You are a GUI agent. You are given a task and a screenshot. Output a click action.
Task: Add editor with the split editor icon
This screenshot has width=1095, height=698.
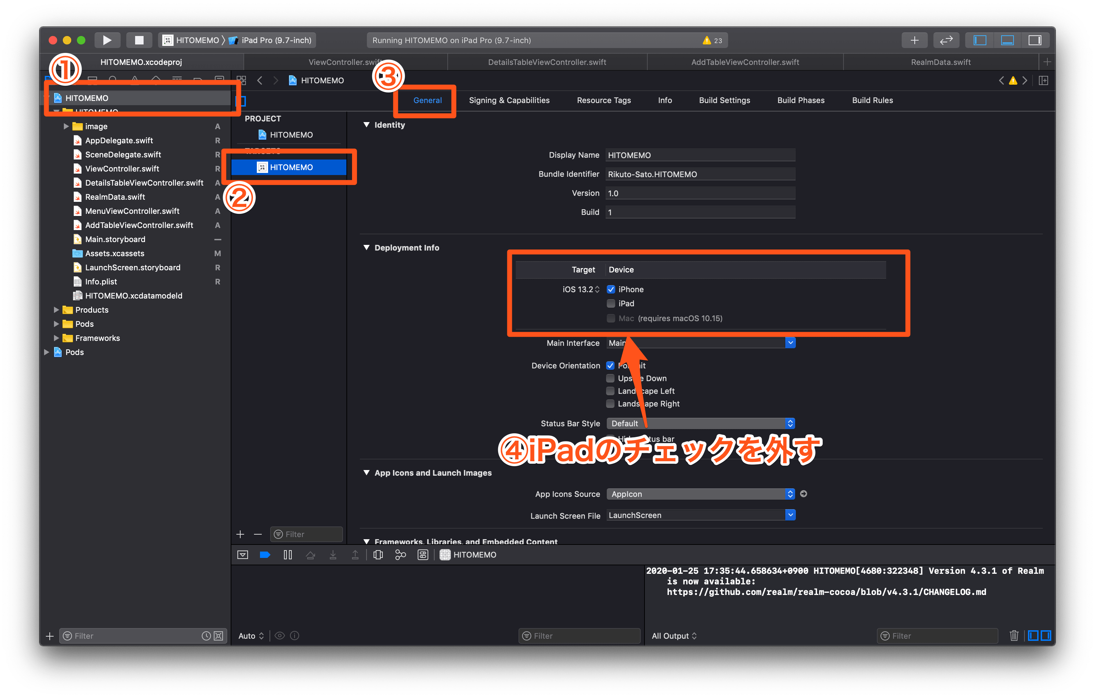point(1043,80)
